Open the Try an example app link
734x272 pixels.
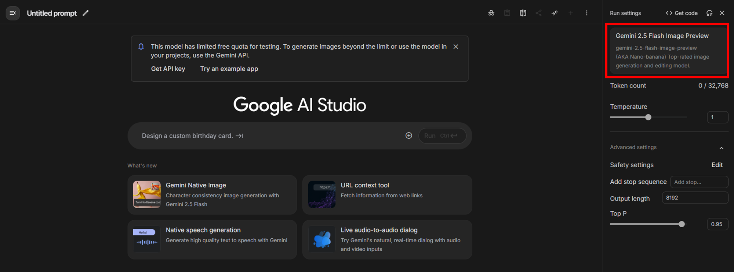point(229,69)
